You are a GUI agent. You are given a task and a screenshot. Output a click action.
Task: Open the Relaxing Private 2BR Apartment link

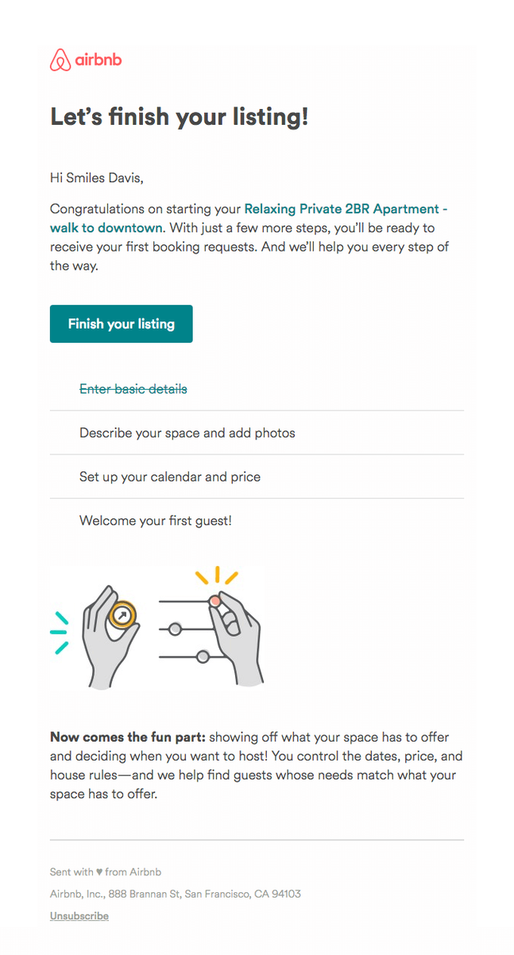click(x=346, y=209)
